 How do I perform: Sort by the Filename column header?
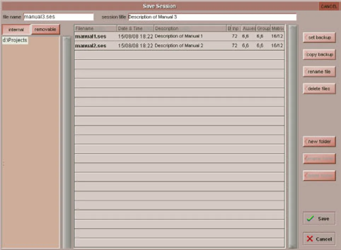[96, 29]
